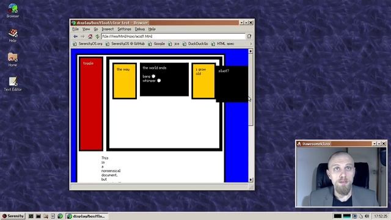Click the Browser window title bar icon
391x220 pixels.
74,23
